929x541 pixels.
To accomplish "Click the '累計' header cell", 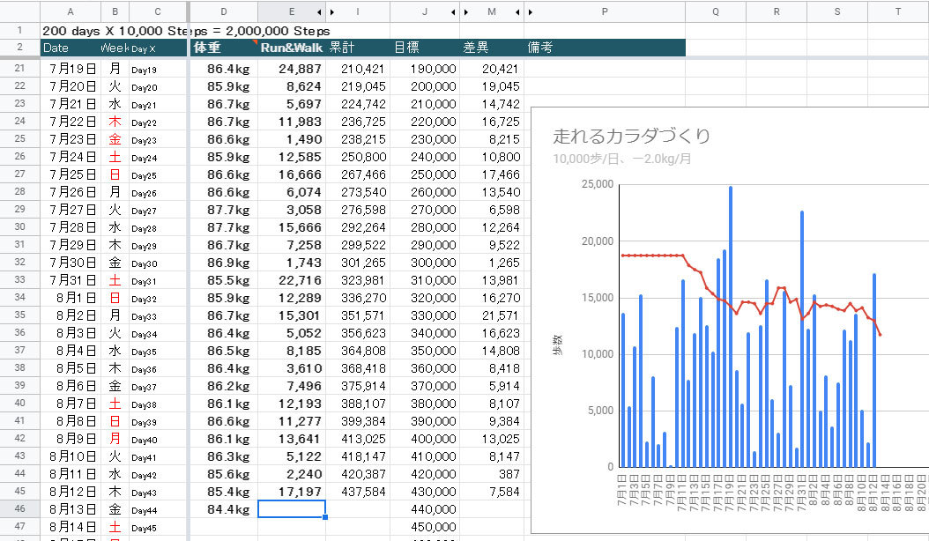I will coord(358,48).
